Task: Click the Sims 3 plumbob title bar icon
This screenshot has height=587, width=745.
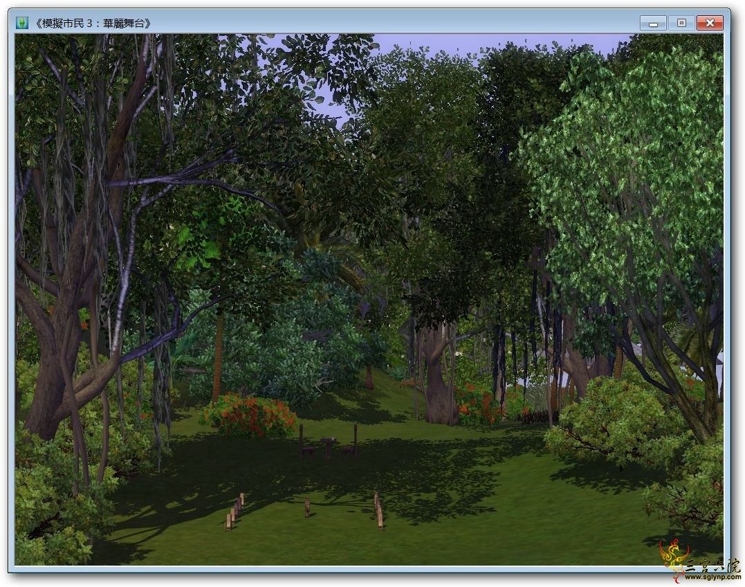Action: (22, 23)
